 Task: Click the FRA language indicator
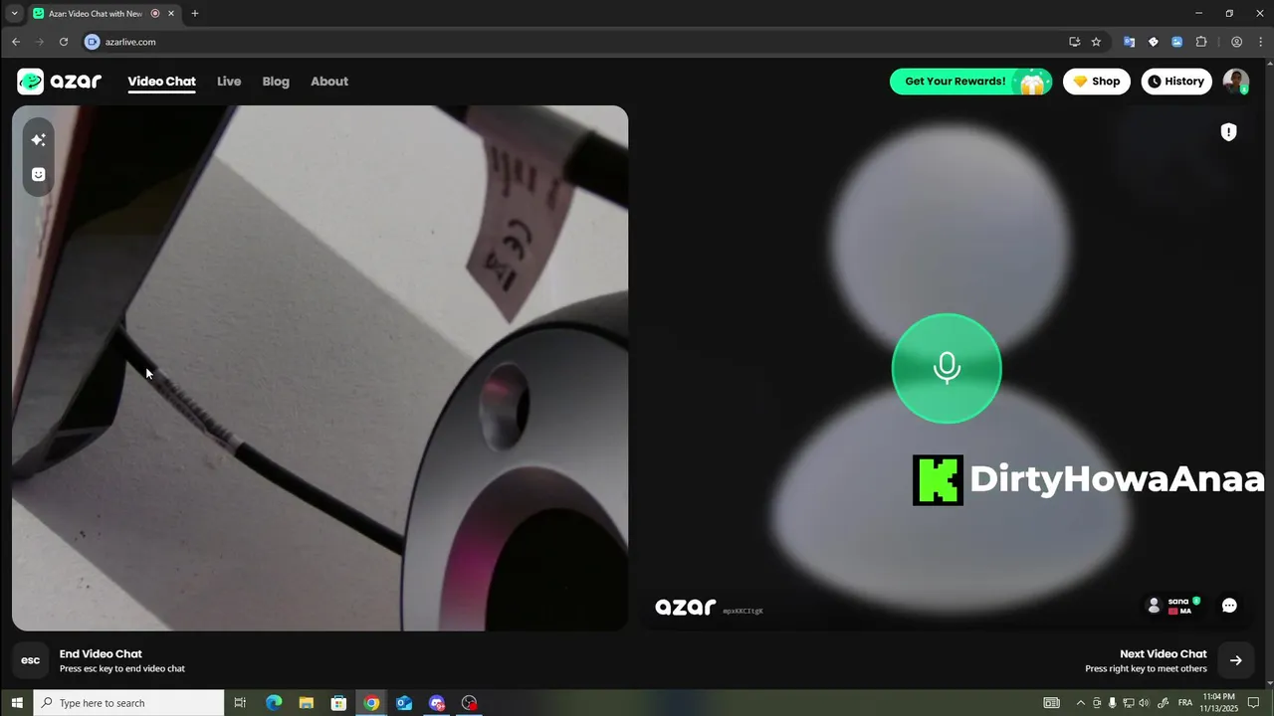pos(1185,703)
